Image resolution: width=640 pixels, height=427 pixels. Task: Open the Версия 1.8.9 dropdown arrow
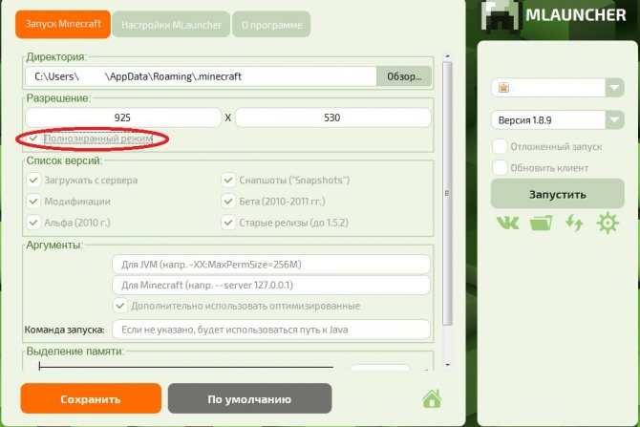615,120
